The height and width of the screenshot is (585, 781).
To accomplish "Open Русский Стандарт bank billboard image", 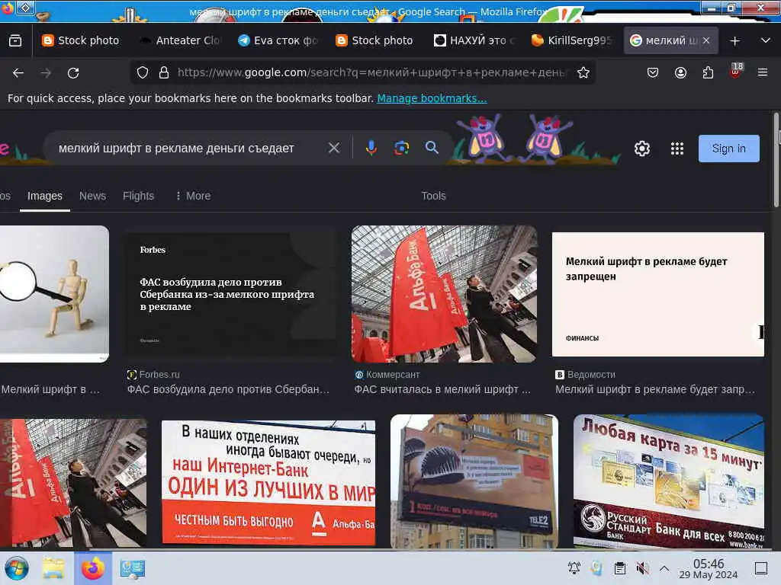I will [x=668, y=481].
